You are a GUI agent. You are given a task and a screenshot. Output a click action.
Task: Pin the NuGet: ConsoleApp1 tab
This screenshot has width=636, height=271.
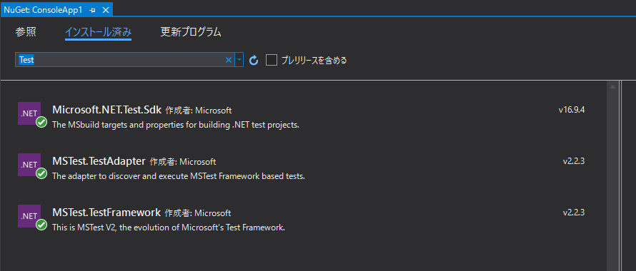click(x=92, y=10)
